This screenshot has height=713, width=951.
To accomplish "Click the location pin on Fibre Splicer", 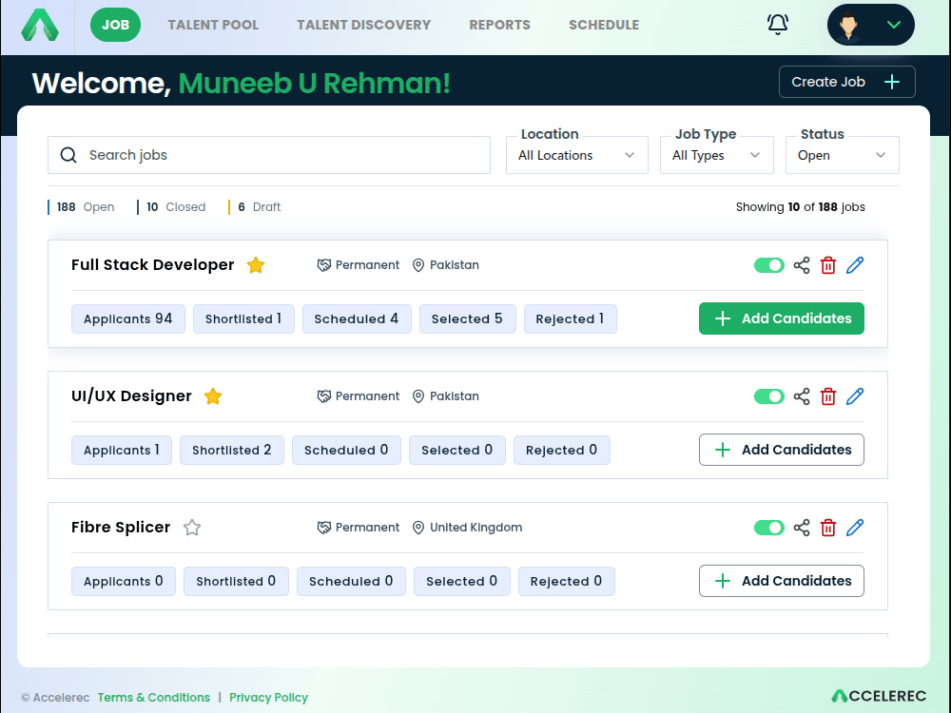I will 417,528.
